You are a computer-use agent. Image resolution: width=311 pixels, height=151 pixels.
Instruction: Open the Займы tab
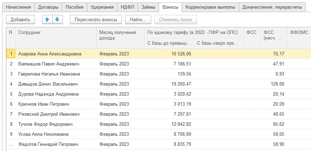pos(148,7)
